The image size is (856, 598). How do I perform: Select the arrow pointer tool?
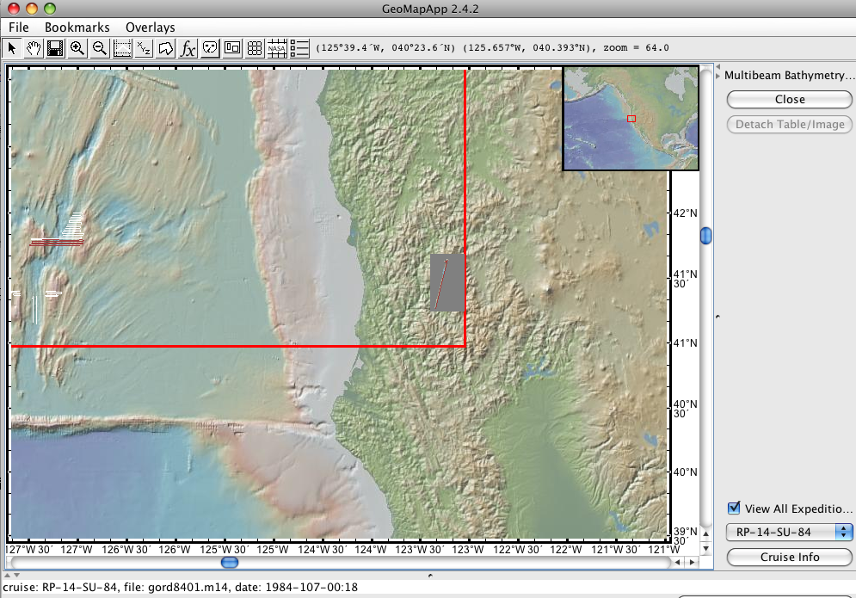pyautogui.click(x=12, y=48)
